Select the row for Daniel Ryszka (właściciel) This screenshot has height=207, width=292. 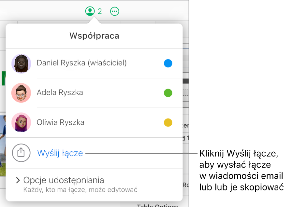click(82, 63)
